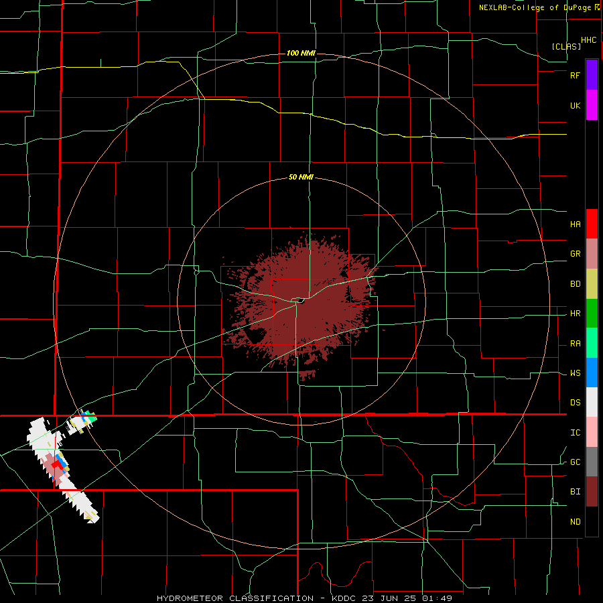Click the pink IC legend swatch
Screen dimensions: 603x603
[592, 432]
